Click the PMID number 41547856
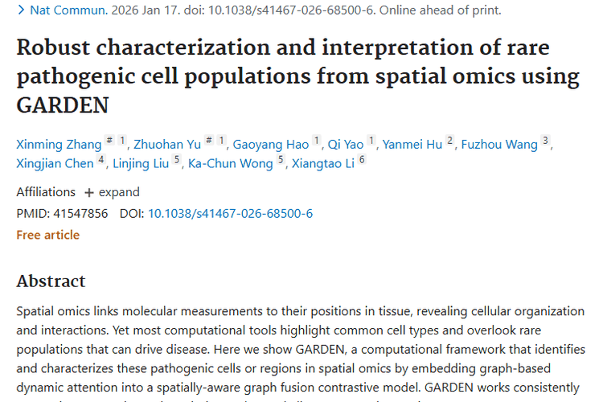This screenshot has width=603, height=402. [79, 214]
